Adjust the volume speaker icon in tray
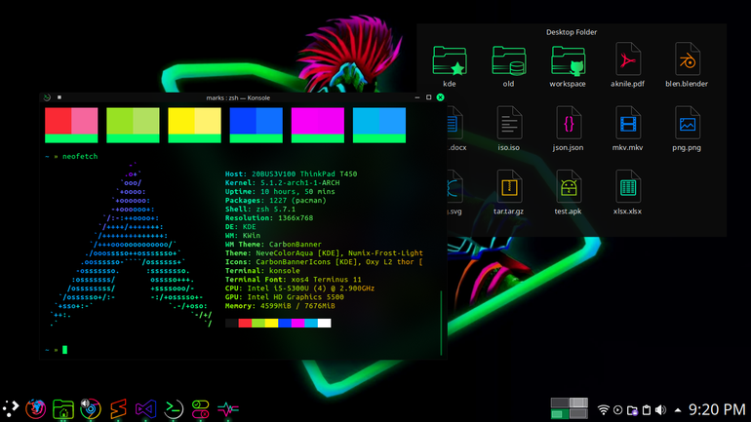This screenshot has height=422, width=751. point(661,409)
